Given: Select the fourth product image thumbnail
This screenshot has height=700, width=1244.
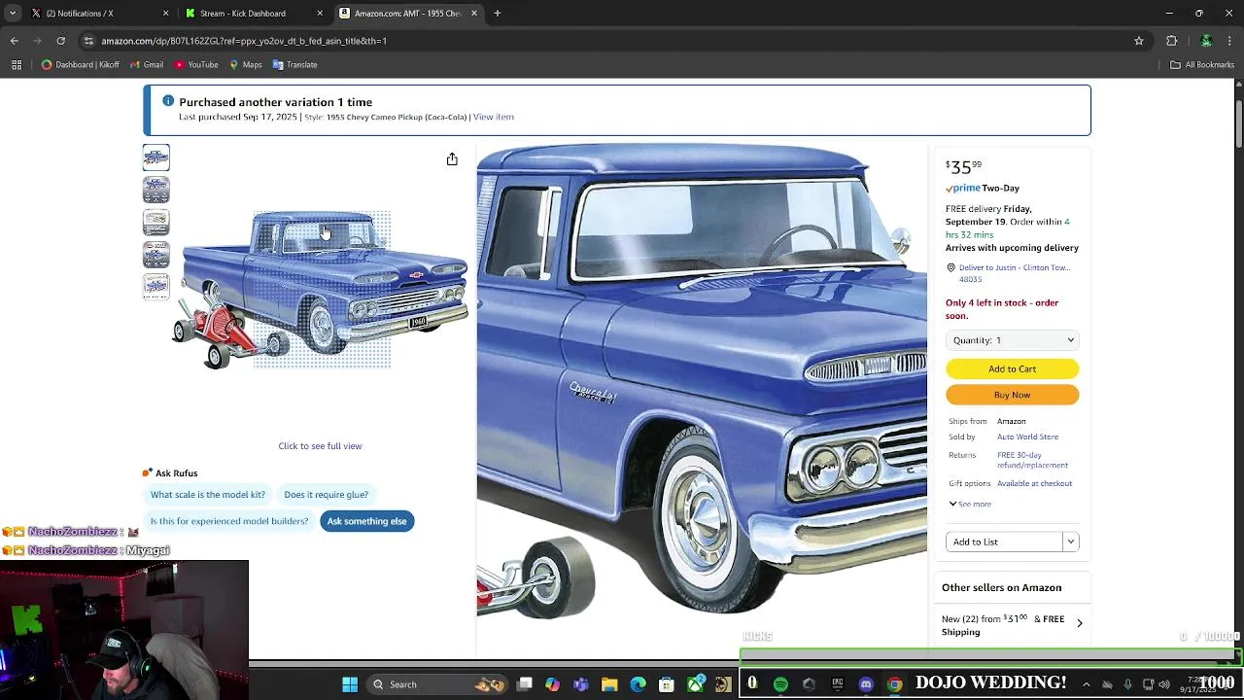Looking at the screenshot, I should pos(155,254).
